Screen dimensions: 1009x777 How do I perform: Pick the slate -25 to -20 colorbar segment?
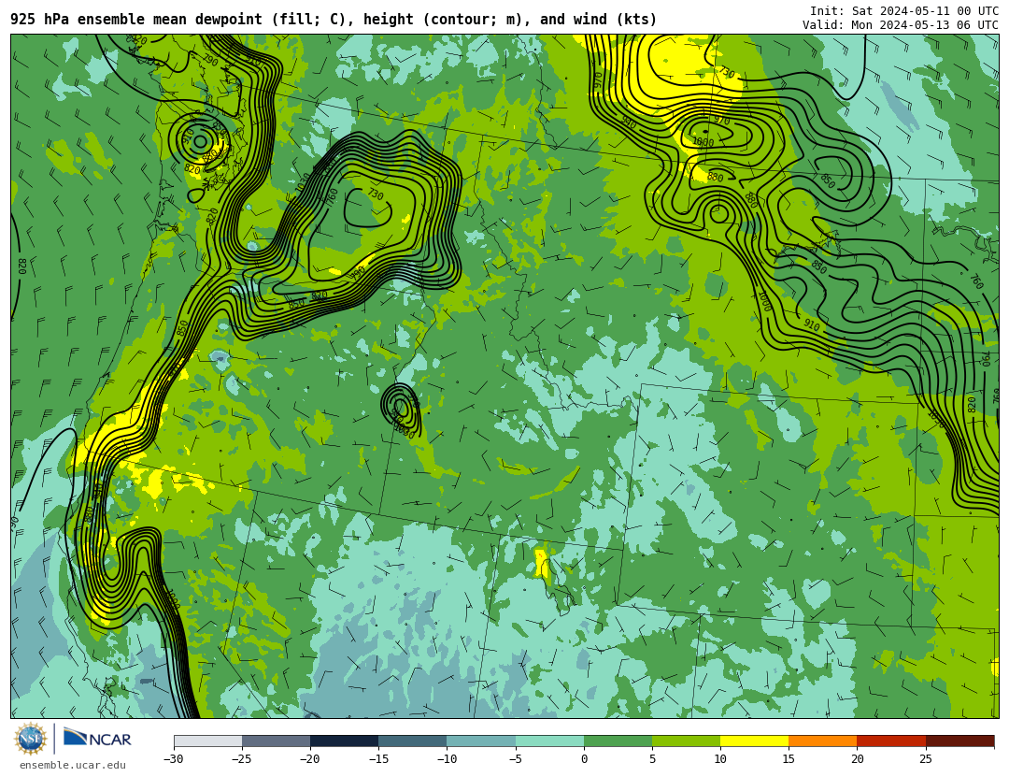pos(276,741)
